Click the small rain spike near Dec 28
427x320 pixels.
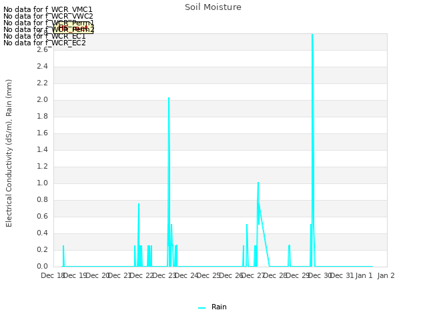(289, 246)
